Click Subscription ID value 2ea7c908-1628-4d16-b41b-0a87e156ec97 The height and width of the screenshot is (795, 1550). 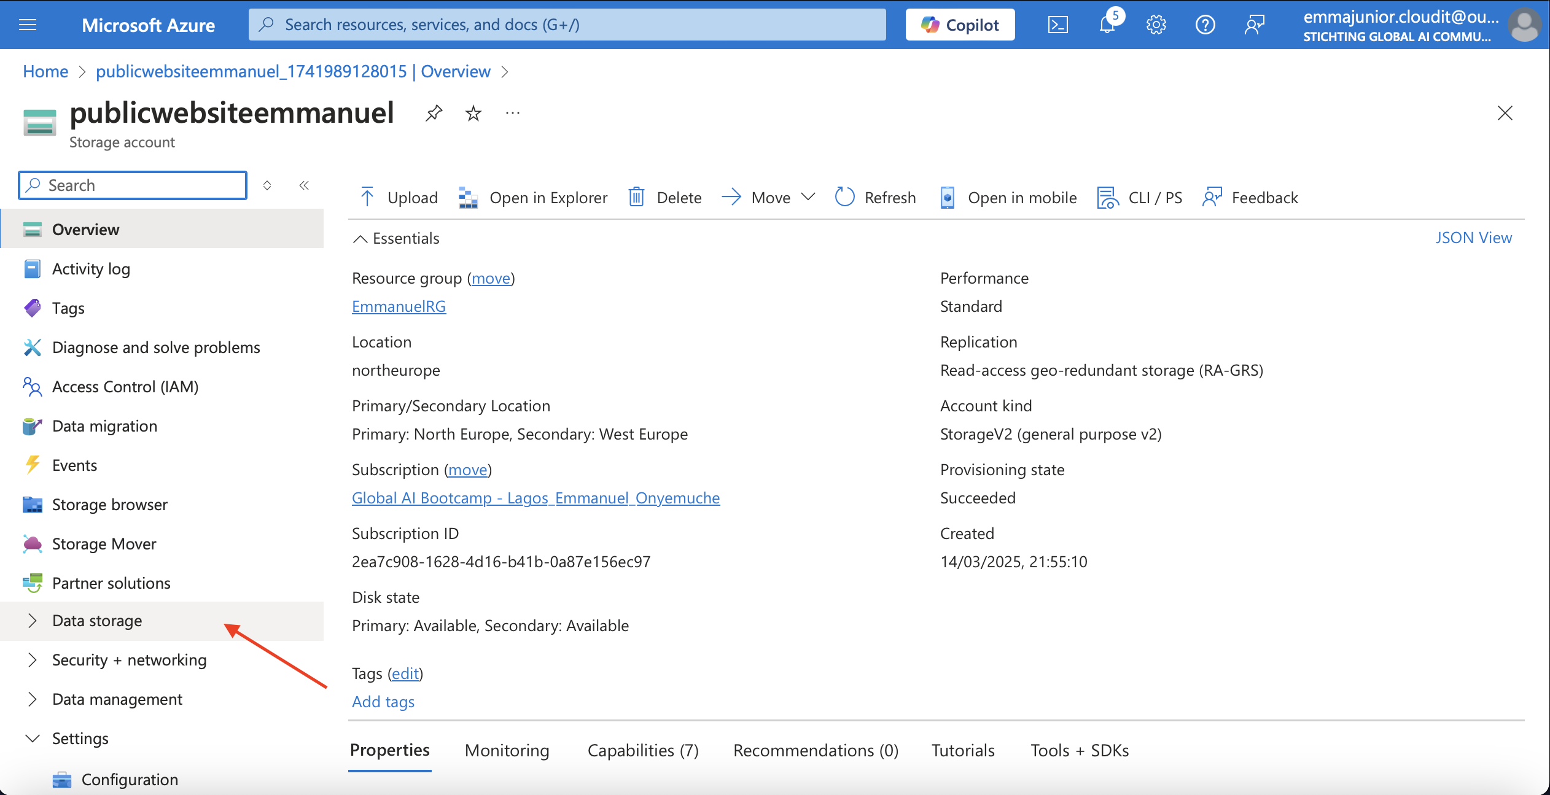point(501,562)
